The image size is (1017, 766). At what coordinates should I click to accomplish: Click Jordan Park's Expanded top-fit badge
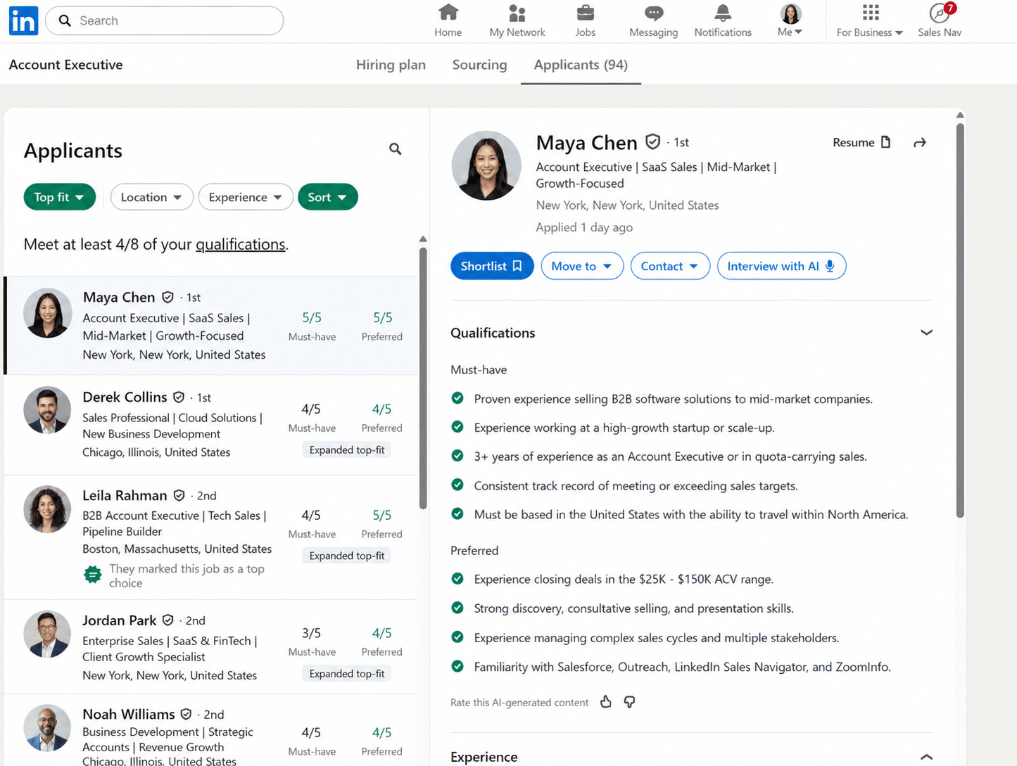click(347, 673)
